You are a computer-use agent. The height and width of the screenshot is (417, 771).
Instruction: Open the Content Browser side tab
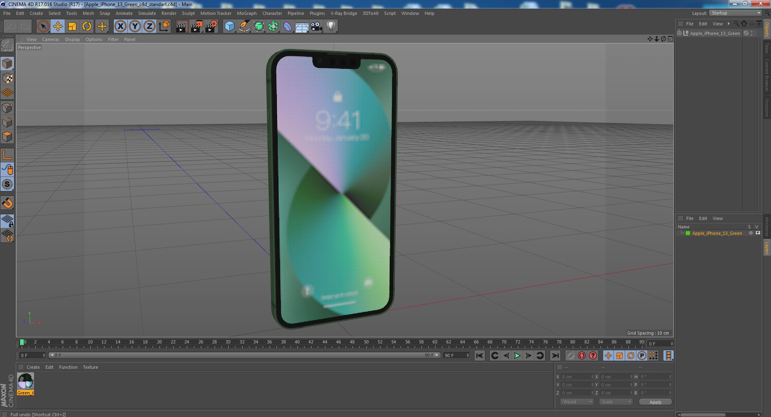click(x=767, y=75)
